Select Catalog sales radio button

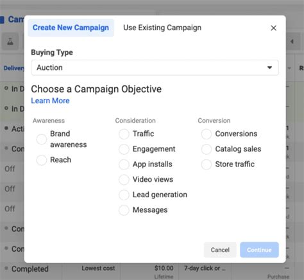point(207,149)
